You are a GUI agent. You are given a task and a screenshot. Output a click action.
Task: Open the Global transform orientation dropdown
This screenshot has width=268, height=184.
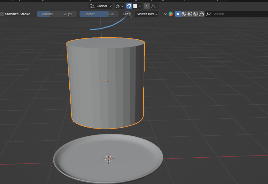coord(101,6)
